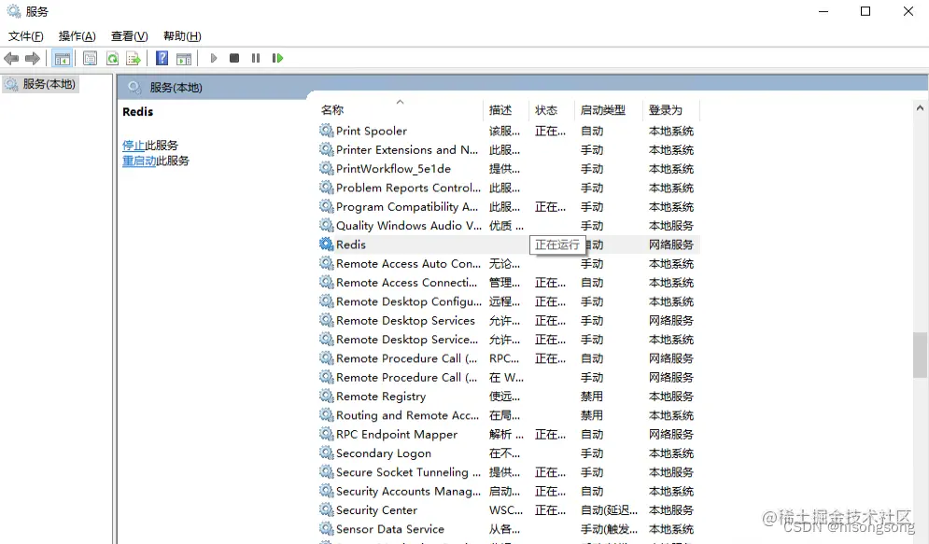Open the 帮助(H) menu

point(182,36)
